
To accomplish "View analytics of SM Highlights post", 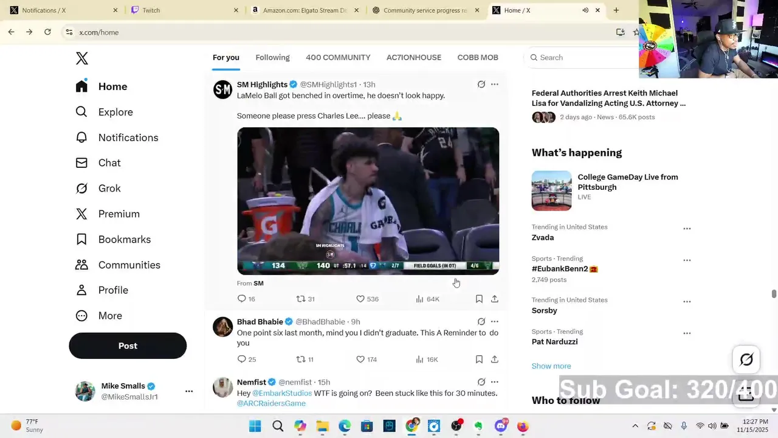I will click(x=427, y=299).
